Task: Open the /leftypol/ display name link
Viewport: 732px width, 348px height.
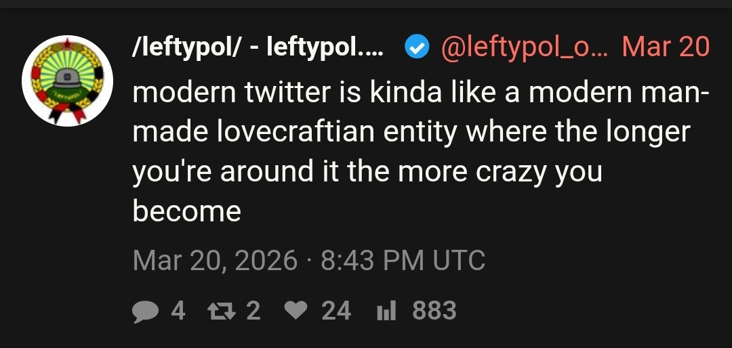Action: (x=258, y=47)
